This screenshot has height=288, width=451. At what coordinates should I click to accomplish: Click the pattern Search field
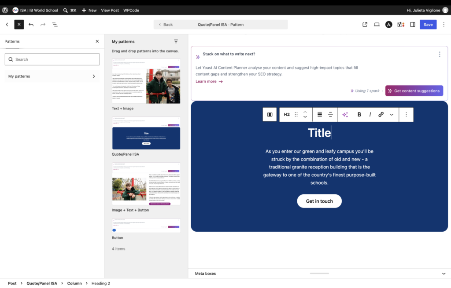tap(52, 59)
